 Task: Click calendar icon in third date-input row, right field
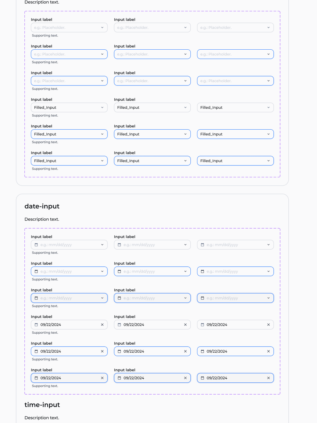point(202,298)
